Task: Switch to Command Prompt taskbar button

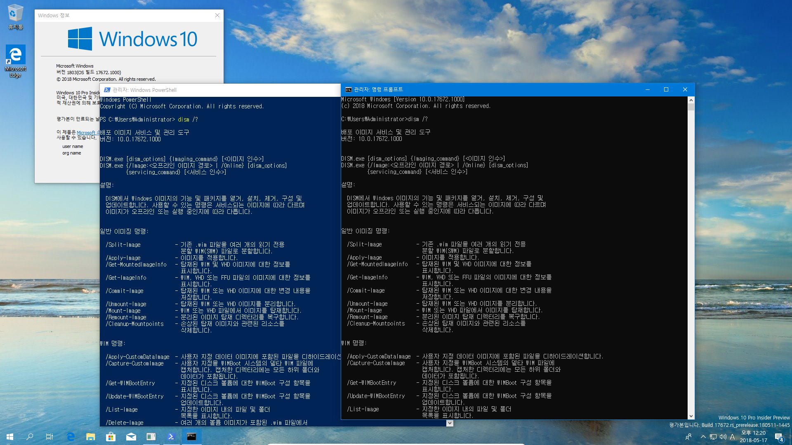Action: point(191,437)
